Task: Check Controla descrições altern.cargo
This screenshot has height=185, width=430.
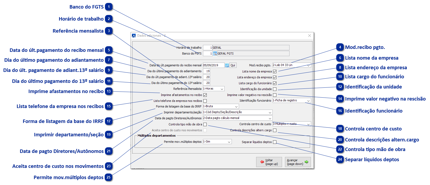Action: click(275, 130)
